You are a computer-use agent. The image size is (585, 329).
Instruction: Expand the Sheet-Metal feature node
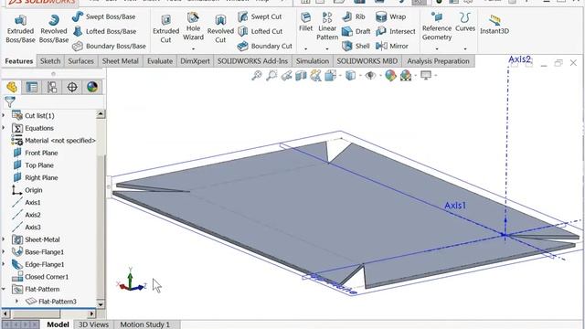click(4, 239)
